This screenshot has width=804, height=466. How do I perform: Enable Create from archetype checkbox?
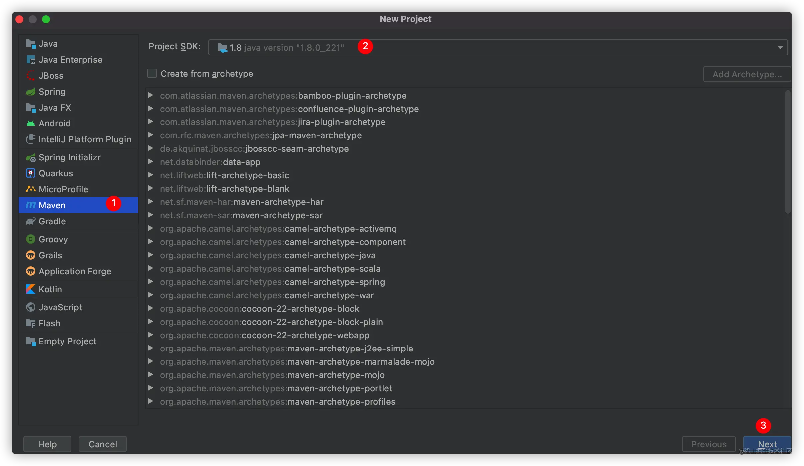[152, 74]
